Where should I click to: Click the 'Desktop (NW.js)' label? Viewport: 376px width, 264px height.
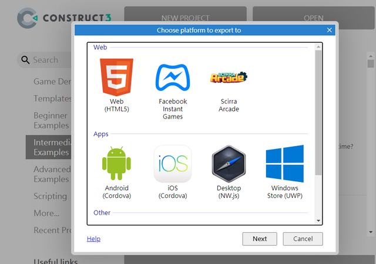pyautogui.click(x=229, y=192)
